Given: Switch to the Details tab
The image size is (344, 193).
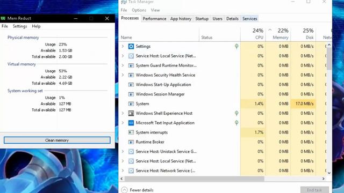Looking at the screenshot, I should [232, 19].
